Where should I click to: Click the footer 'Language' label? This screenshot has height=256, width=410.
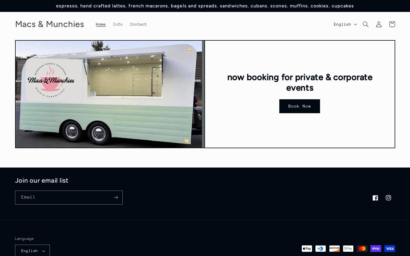coord(24,238)
